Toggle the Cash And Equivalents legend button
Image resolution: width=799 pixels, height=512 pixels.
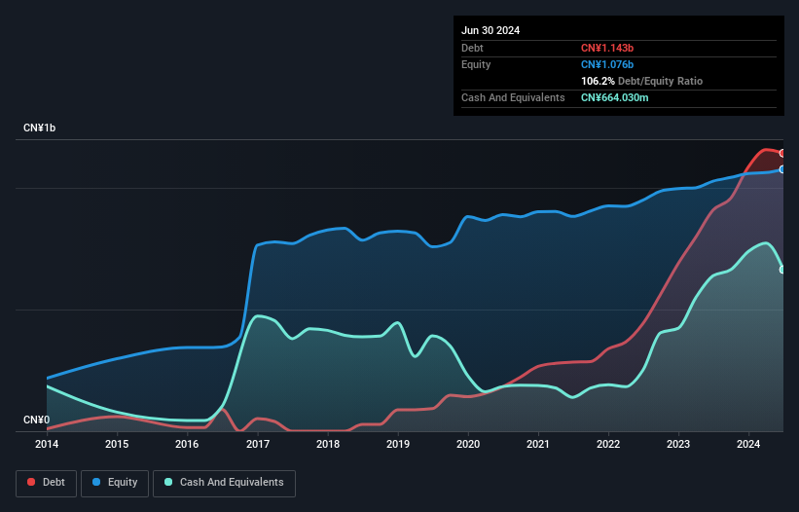click(224, 483)
